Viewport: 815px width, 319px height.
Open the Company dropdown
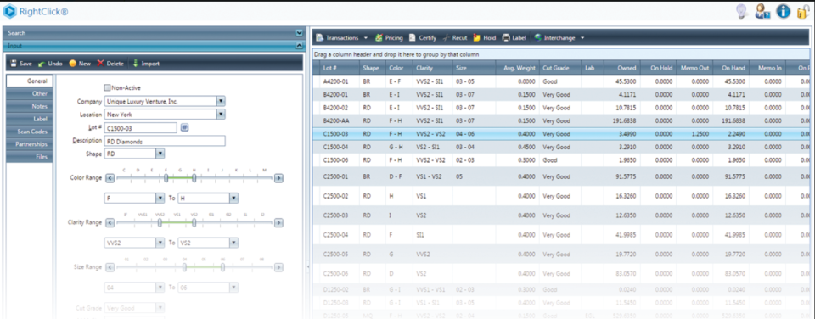coord(221,101)
